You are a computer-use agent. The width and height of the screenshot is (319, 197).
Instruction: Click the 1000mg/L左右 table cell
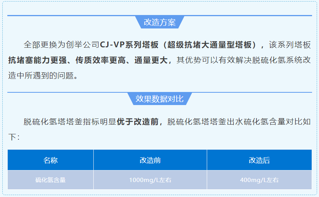coord(150,180)
